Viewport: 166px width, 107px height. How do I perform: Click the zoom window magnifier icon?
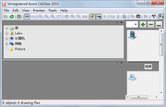pos(53,17)
